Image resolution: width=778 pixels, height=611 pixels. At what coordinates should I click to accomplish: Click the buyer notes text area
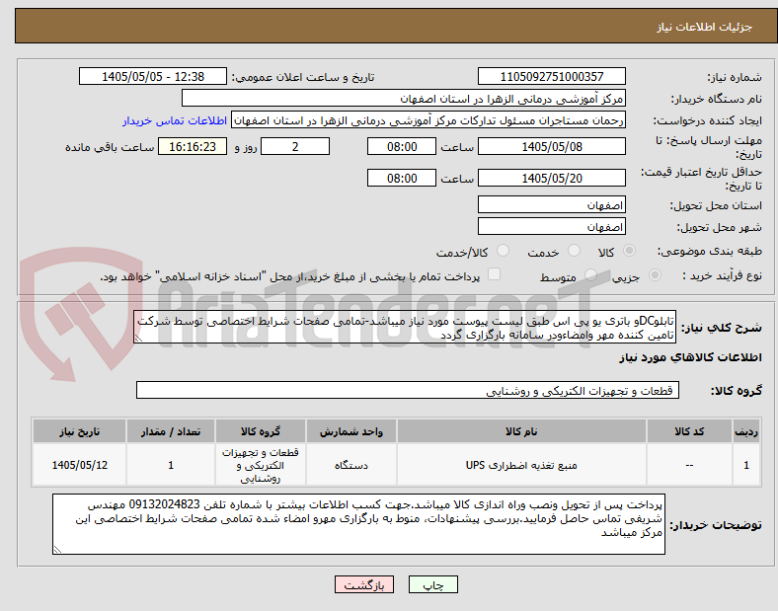coord(358,524)
